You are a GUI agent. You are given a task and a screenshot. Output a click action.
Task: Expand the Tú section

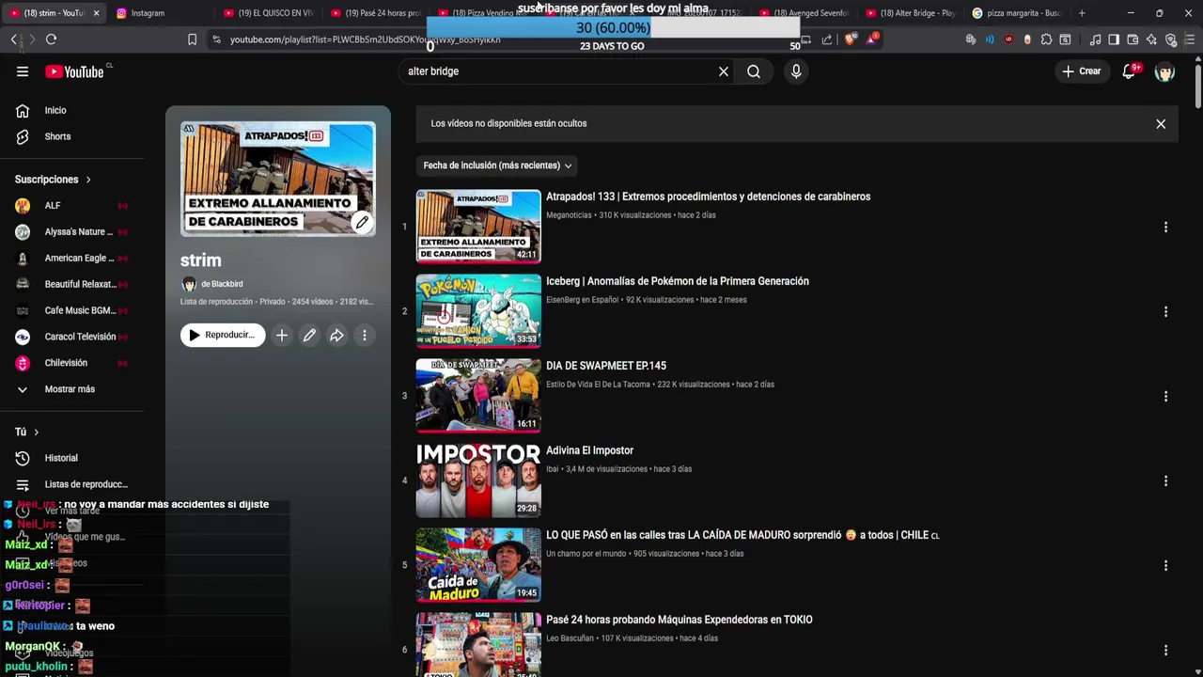26,432
